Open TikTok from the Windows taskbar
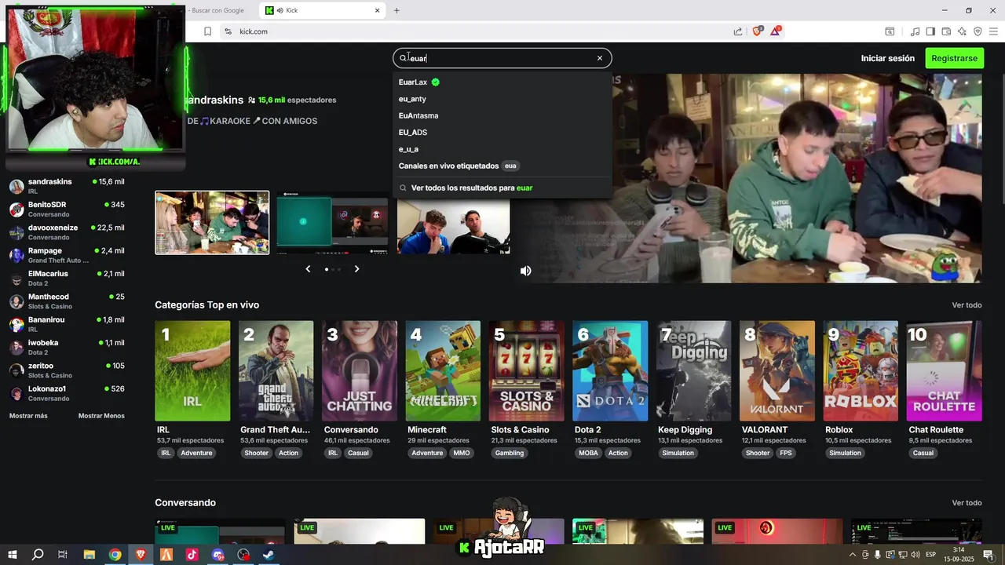Screen dimensions: 1005x565 [192, 555]
